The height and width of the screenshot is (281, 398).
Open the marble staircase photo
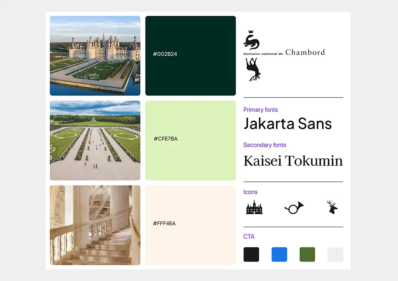pyautogui.click(x=95, y=225)
